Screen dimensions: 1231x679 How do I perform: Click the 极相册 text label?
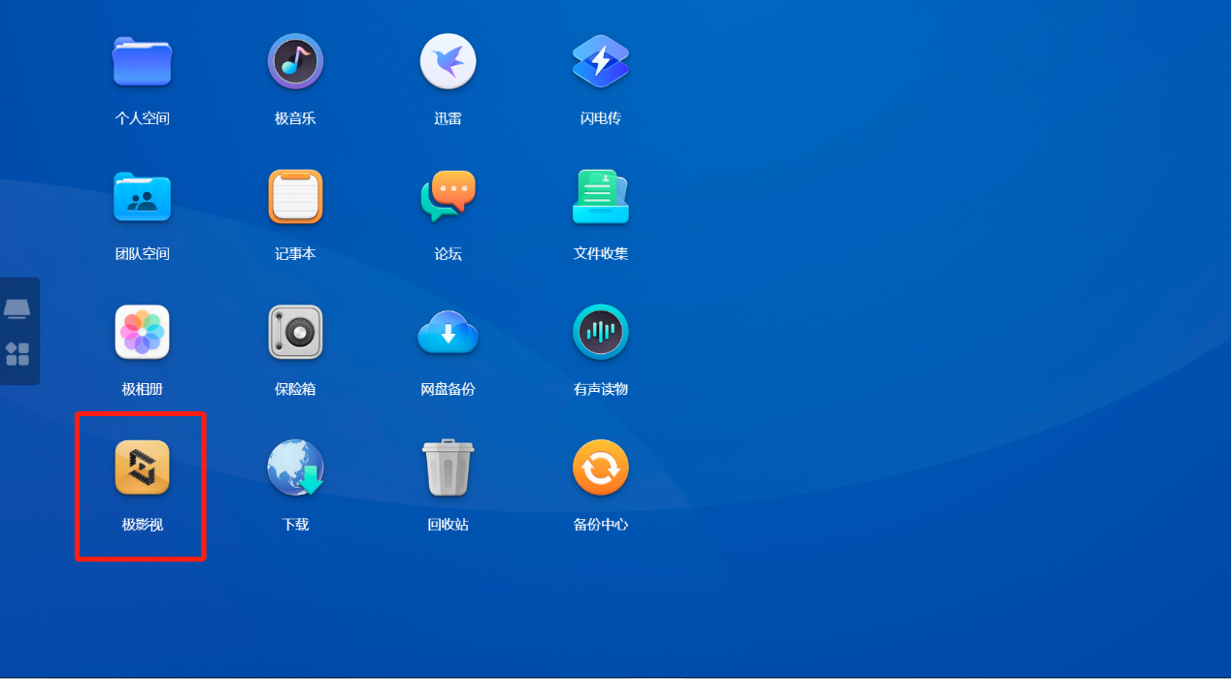point(142,389)
